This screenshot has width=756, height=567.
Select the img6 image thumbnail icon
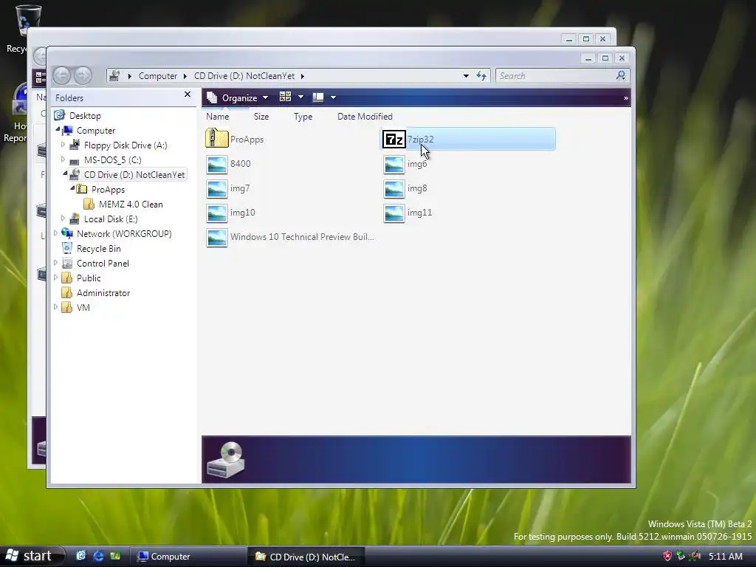point(394,164)
